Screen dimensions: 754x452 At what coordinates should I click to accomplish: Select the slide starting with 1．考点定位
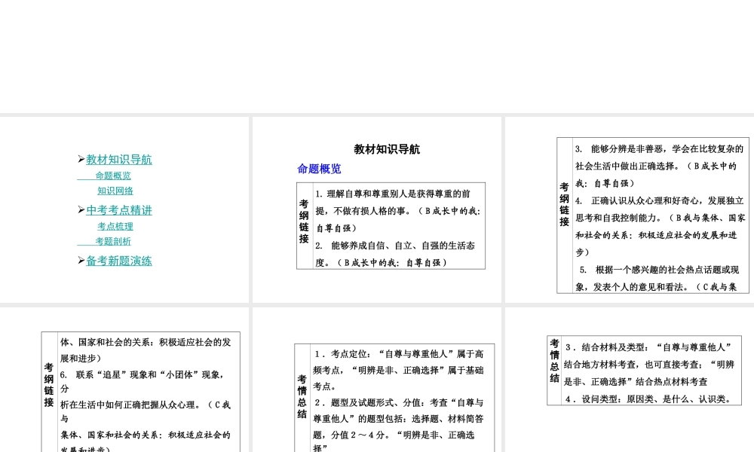tap(376, 380)
